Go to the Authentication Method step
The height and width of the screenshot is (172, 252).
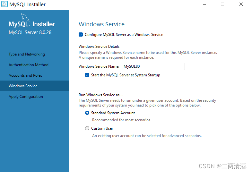(x=29, y=65)
